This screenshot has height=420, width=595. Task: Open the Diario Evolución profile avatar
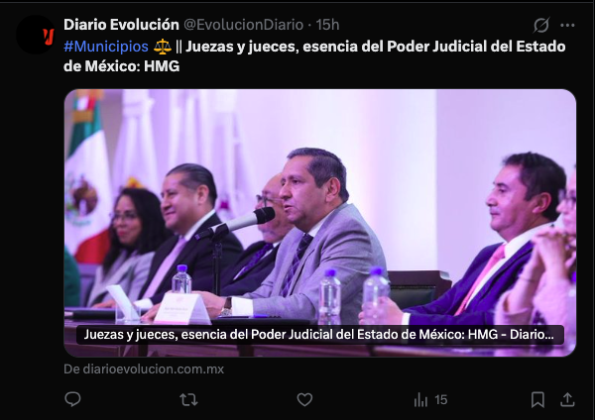click(x=36, y=35)
